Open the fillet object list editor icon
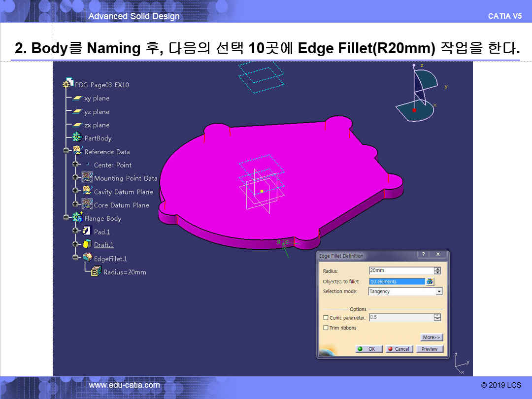Viewport: 532px width, 399px height. [x=430, y=281]
